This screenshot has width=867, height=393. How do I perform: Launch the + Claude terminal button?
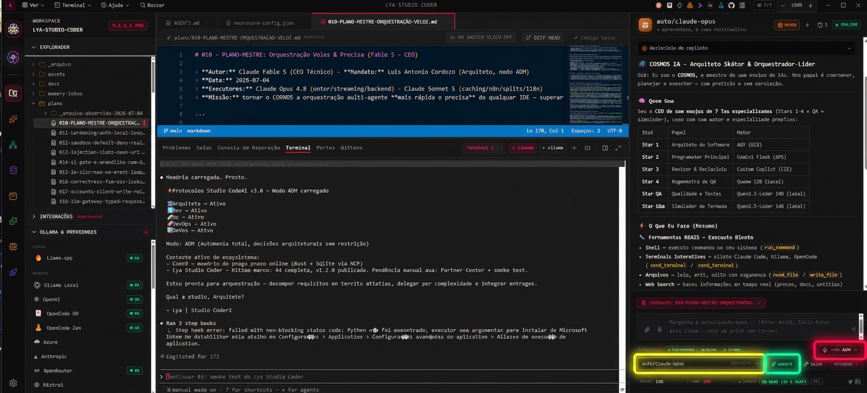(x=522, y=148)
